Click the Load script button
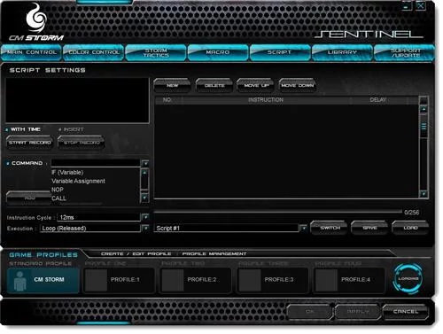 click(x=410, y=228)
